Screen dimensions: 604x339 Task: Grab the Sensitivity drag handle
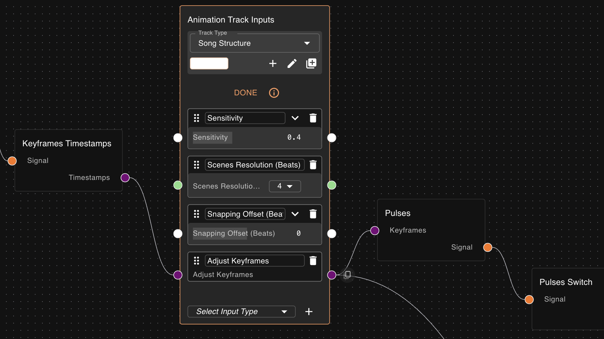(x=197, y=118)
